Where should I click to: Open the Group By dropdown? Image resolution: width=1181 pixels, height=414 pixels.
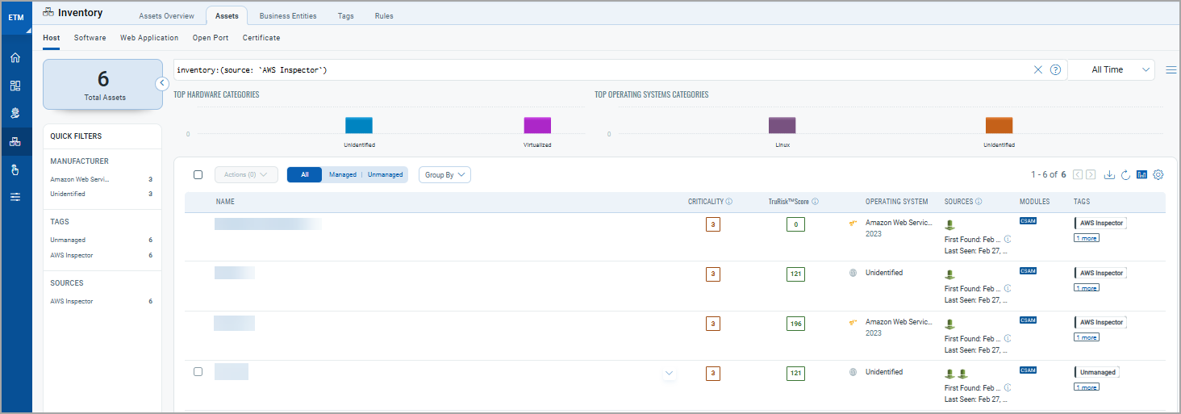pyautogui.click(x=444, y=174)
